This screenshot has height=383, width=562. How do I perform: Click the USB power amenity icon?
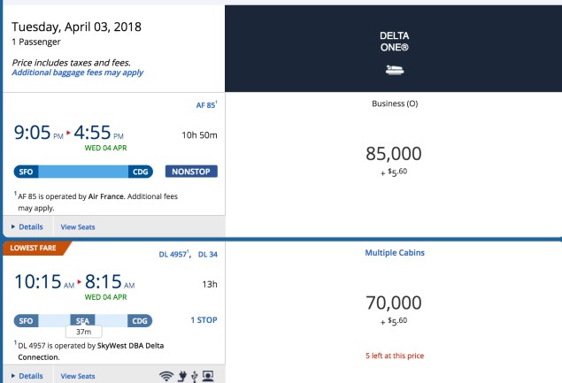click(194, 376)
